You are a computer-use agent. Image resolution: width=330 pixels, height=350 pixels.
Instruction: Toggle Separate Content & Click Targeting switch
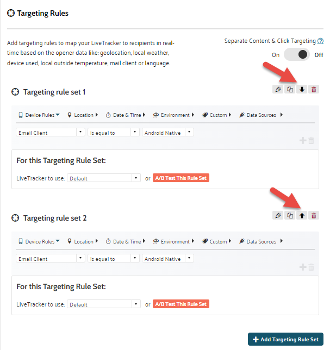point(297,55)
